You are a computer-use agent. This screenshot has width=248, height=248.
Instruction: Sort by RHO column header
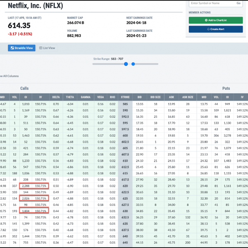(x=112, y=97)
